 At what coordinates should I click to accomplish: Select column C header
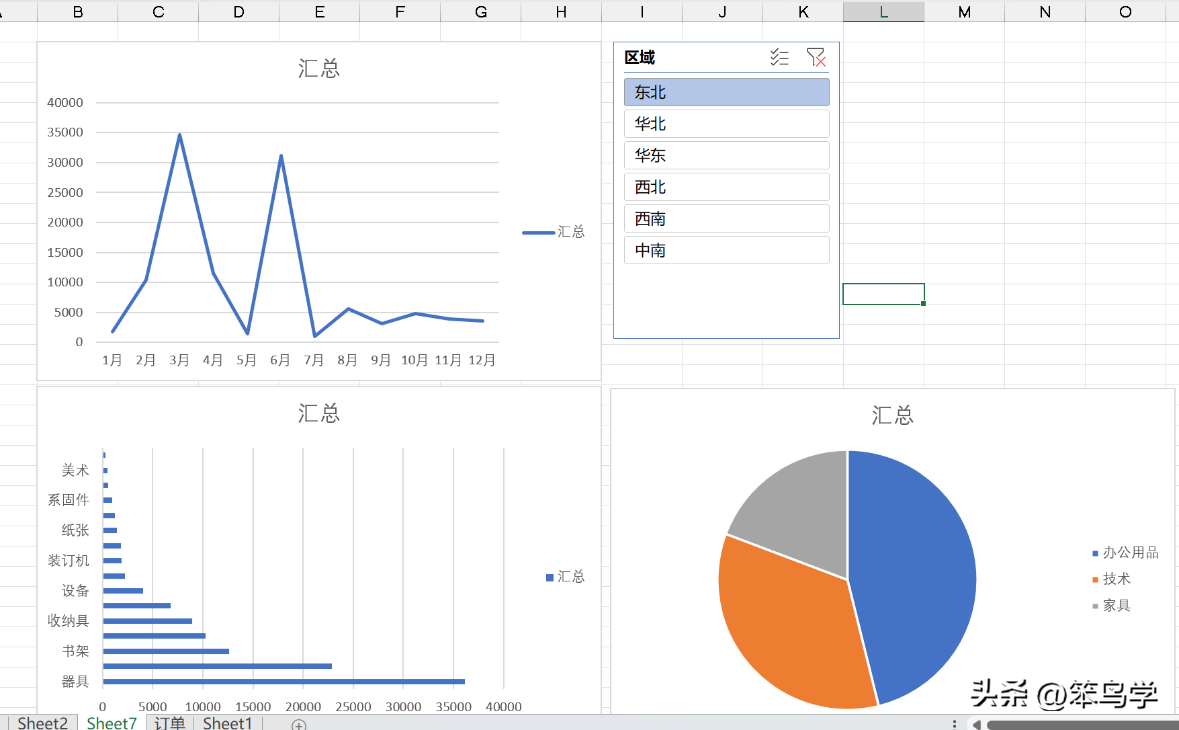click(x=159, y=11)
